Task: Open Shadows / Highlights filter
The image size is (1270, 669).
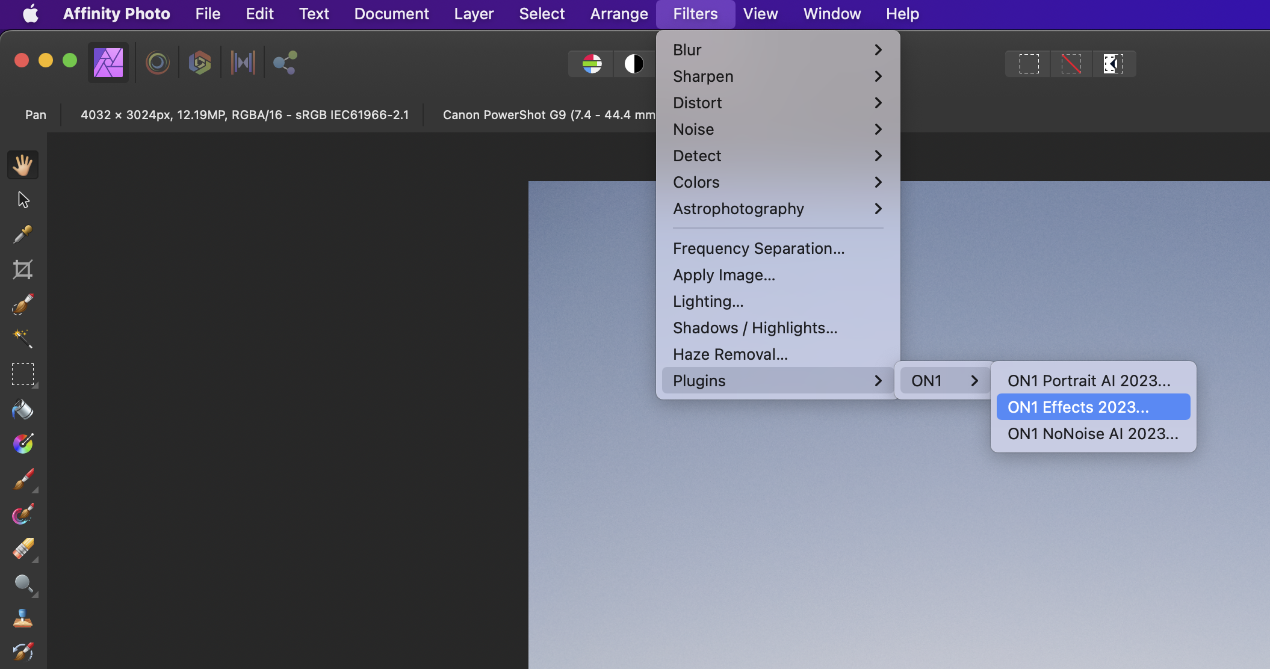Action: pyautogui.click(x=778, y=328)
